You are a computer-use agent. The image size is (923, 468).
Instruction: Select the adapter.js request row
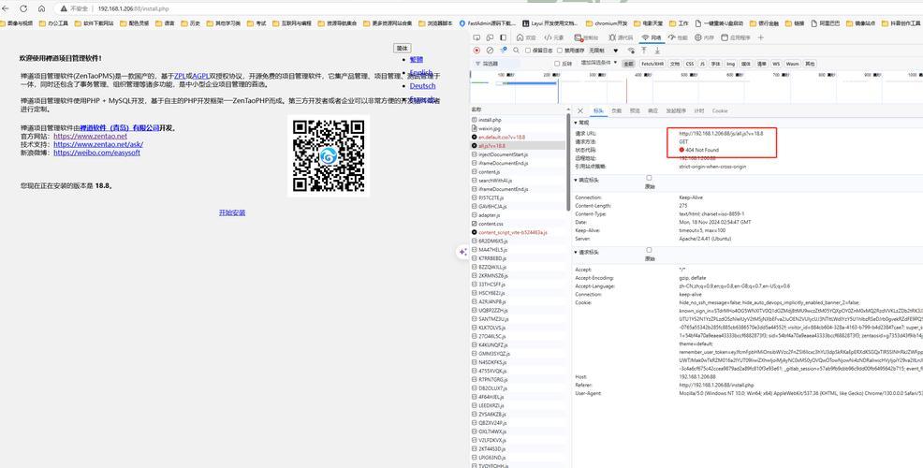tap(518, 215)
